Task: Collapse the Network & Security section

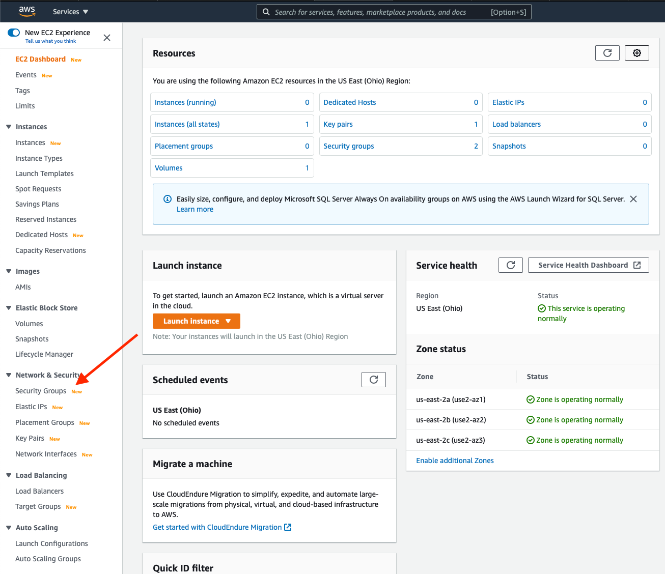Action: pos(9,375)
